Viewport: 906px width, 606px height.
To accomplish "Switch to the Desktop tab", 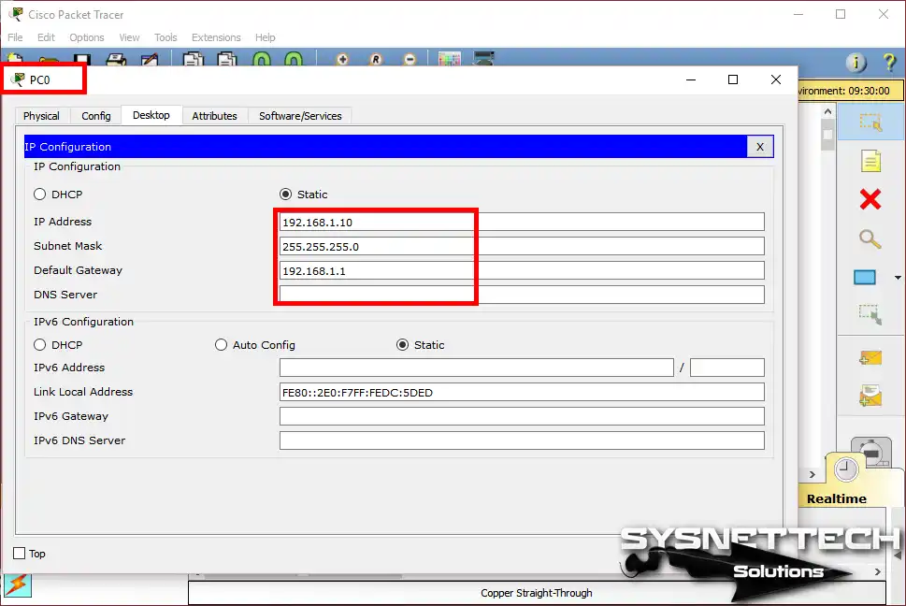I will 151,115.
